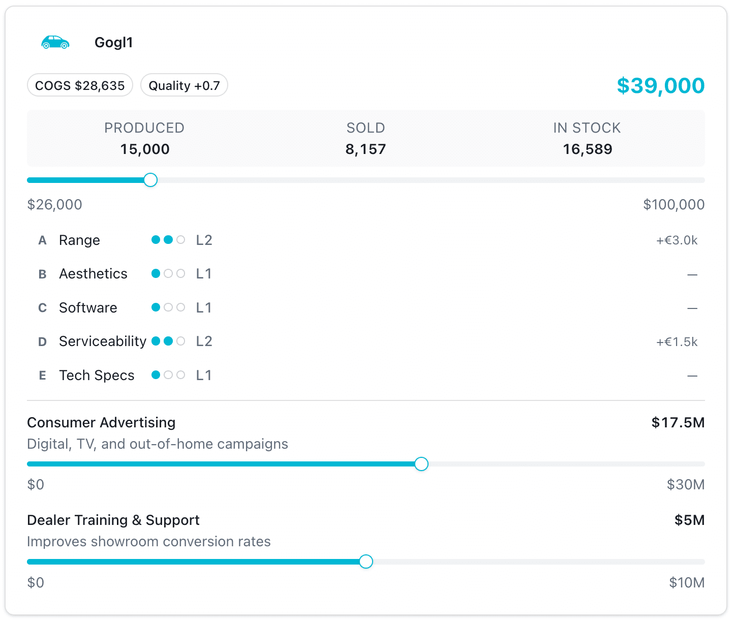Select the COGS $28,635 badge
This screenshot has width=735, height=623.
pos(79,85)
